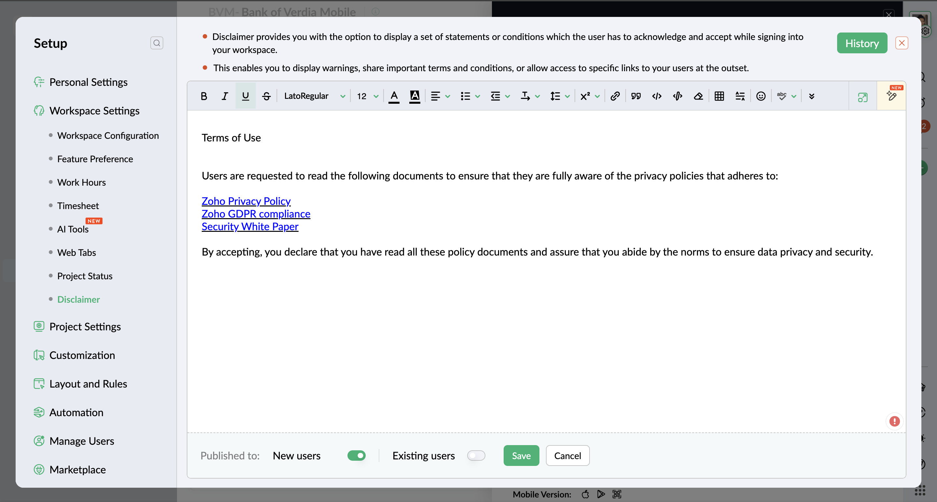Screen dimensions: 937x502
Task: Toggle bold formatting in editor toolbar
Action: (x=204, y=96)
